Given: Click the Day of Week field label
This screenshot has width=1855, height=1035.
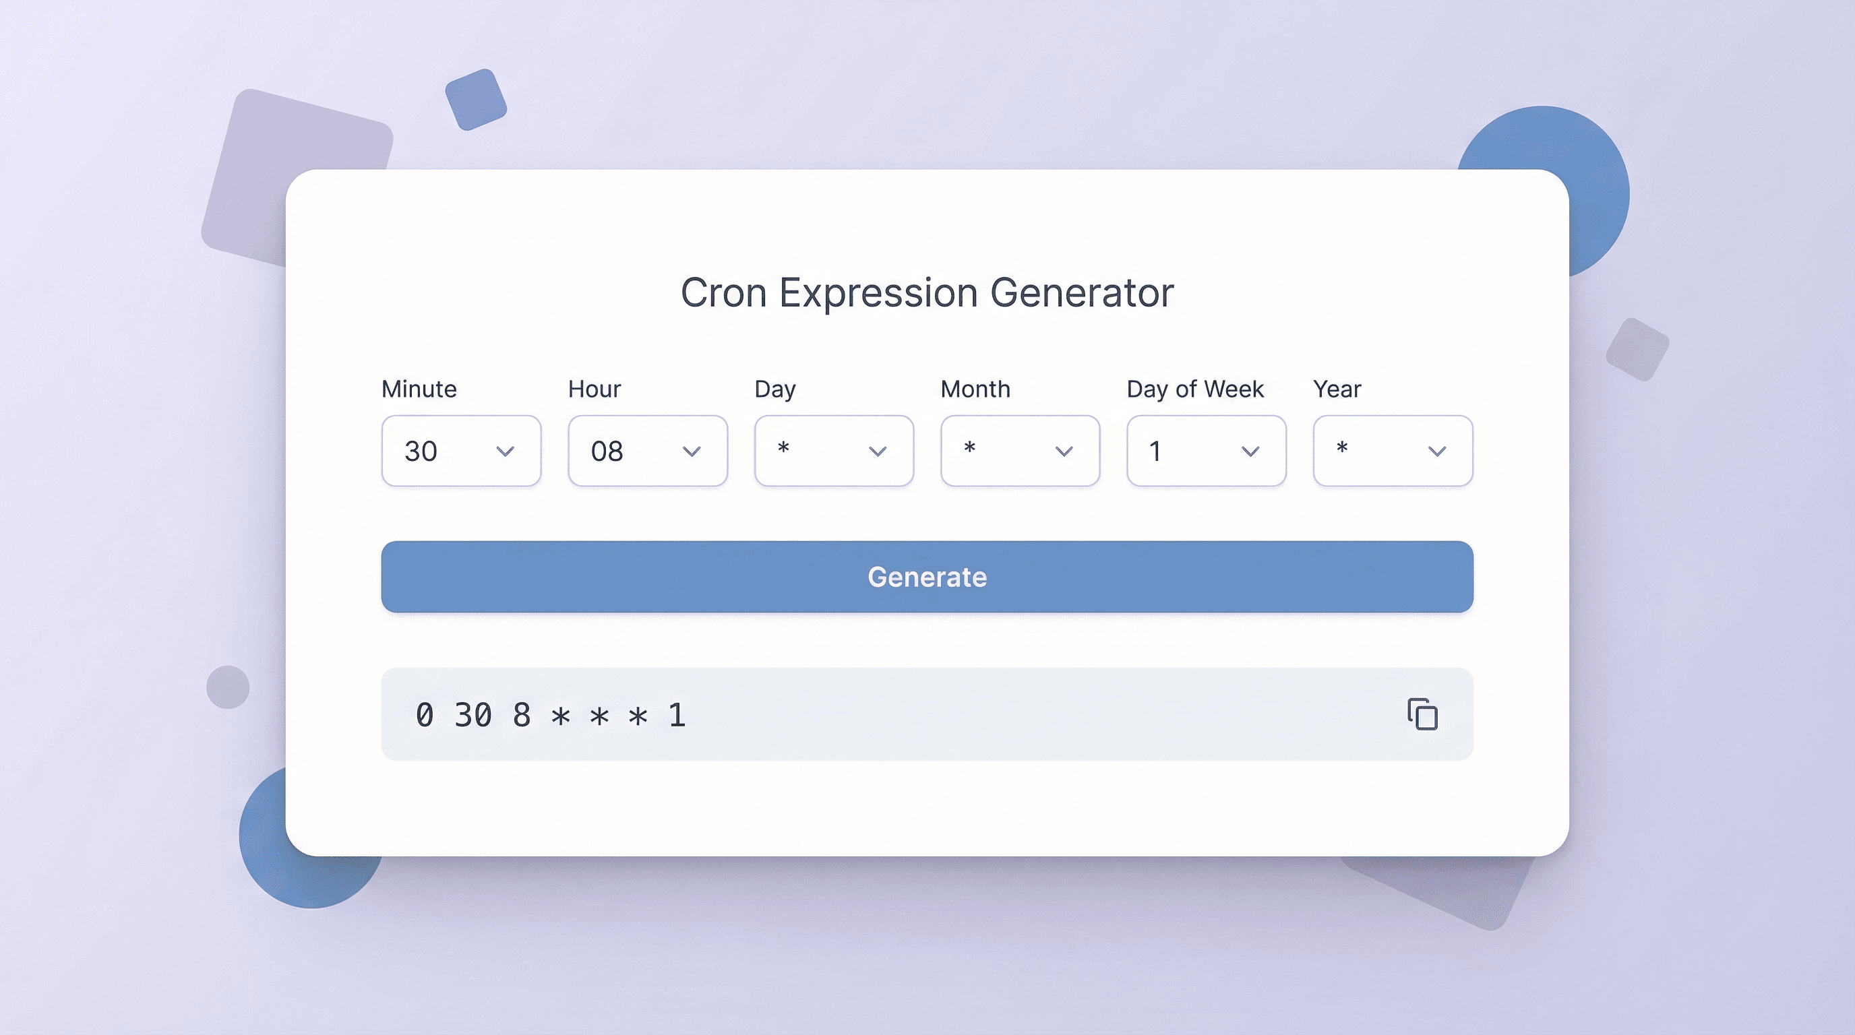Looking at the screenshot, I should pos(1194,389).
